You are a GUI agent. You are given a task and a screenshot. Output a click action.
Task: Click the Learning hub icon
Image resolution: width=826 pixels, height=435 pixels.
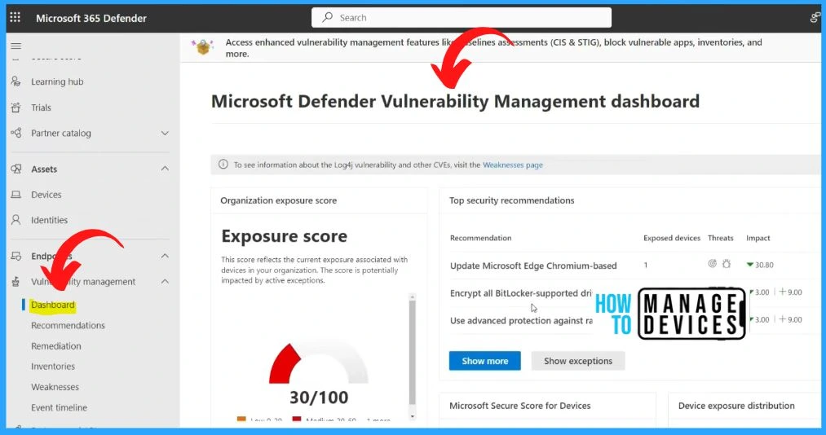(15, 81)
